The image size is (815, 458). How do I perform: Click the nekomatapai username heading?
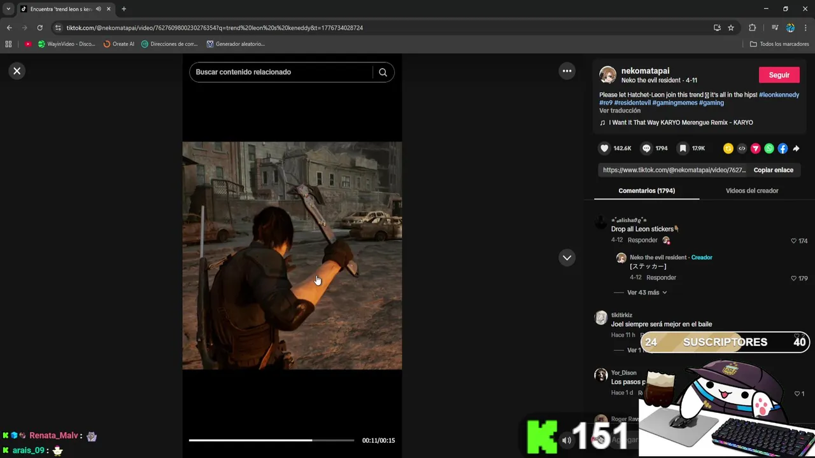(x=645, y=71)
